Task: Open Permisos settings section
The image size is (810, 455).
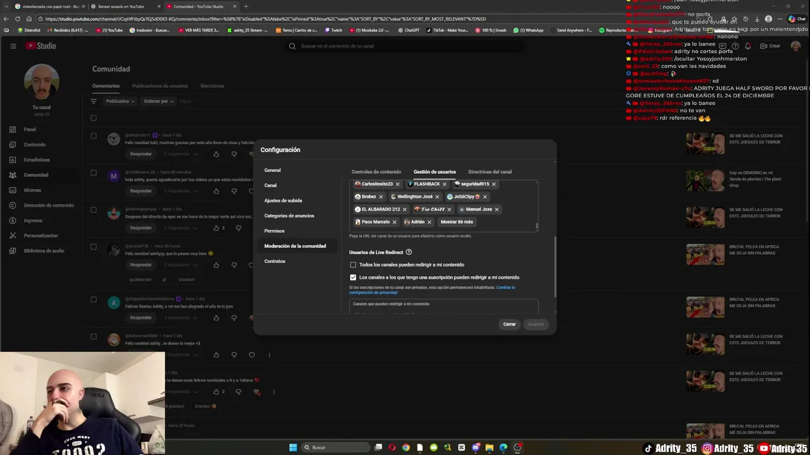Action: pyautogui.click(x=275, y=231)
